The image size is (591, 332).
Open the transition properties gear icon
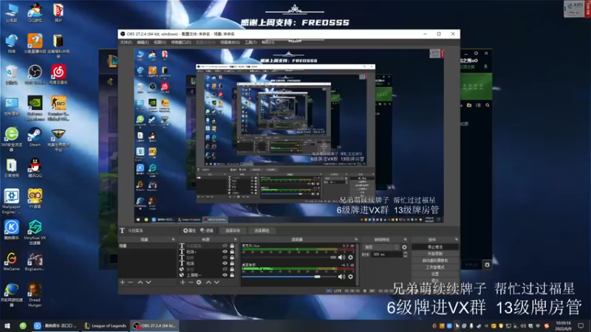coord(404,247)
